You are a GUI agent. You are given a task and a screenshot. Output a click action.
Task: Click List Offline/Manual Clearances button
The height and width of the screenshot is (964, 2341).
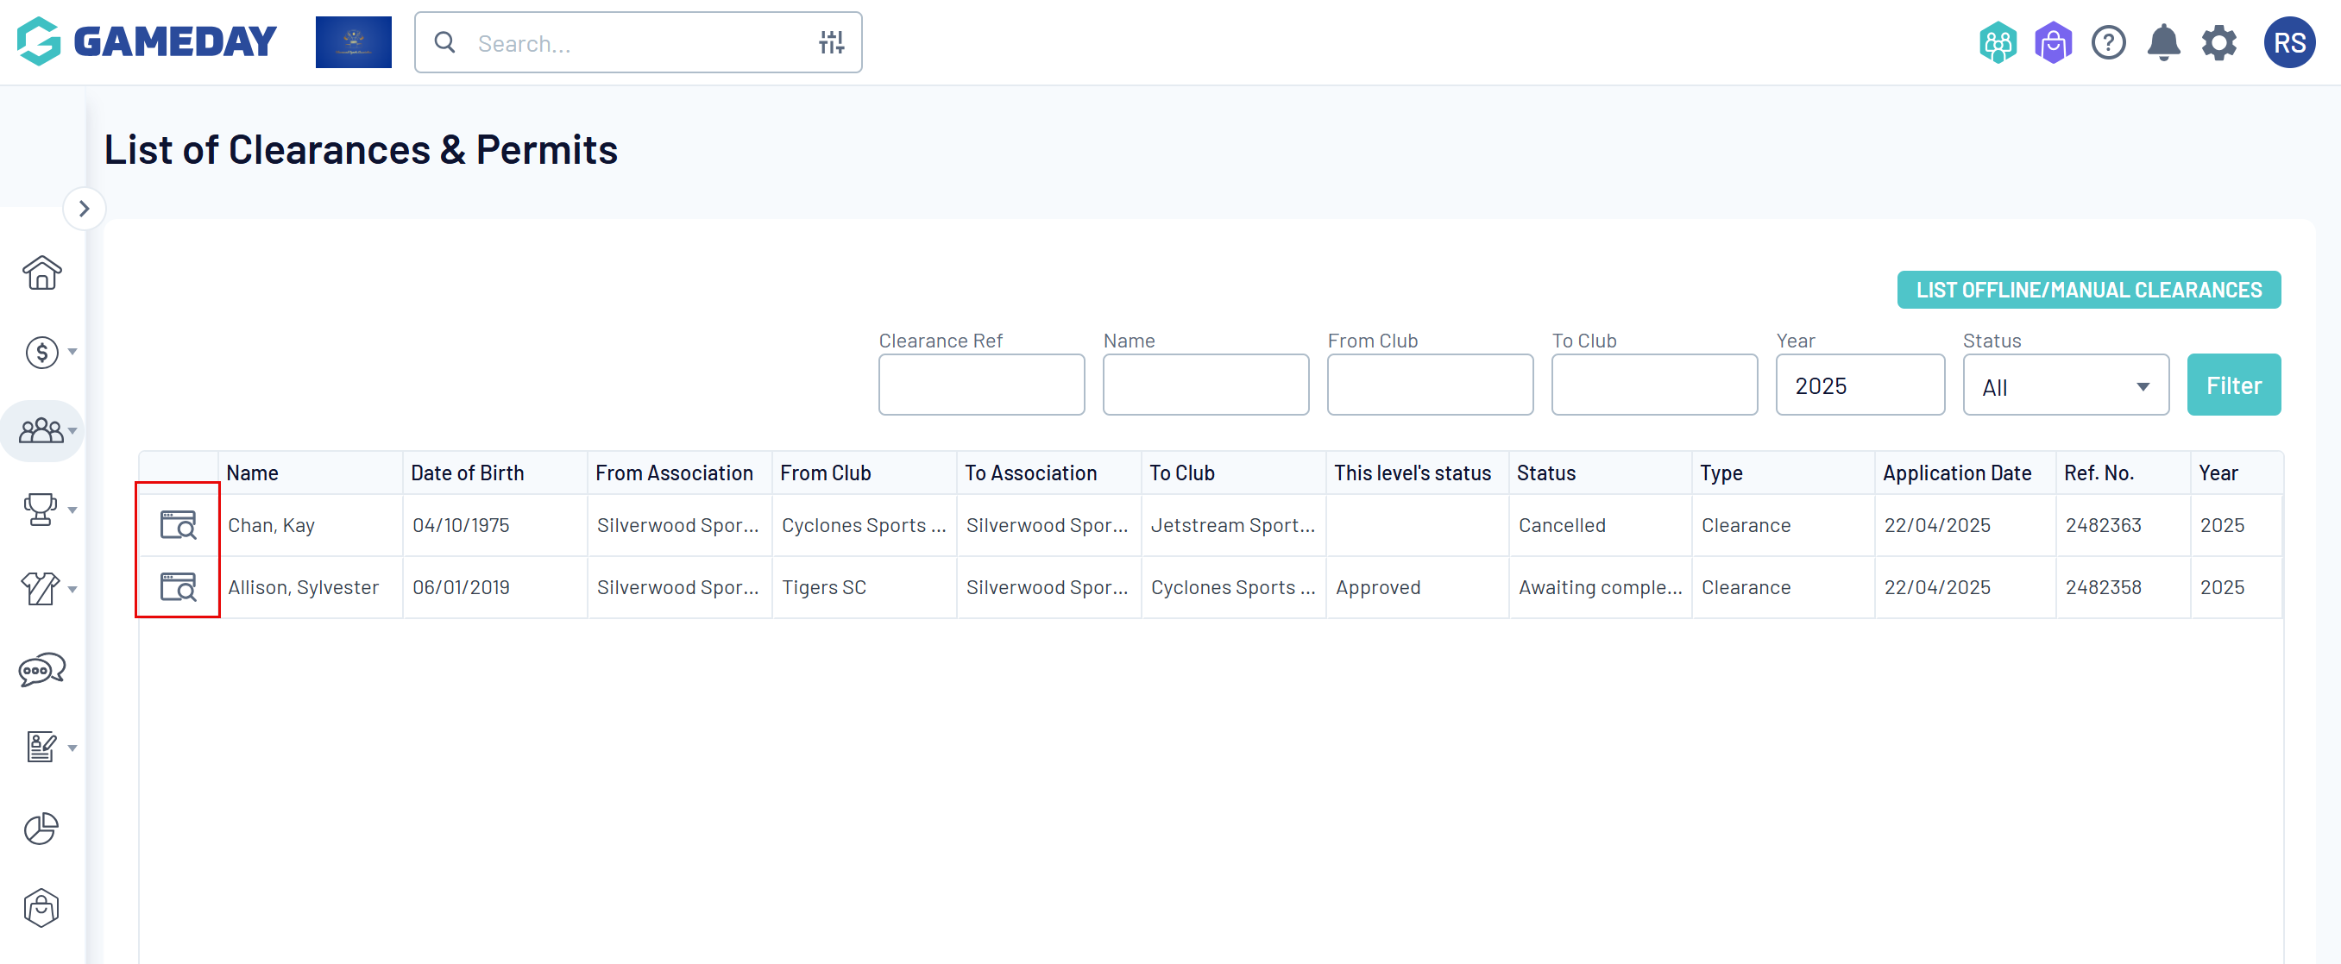click(x=2088, y=290)
